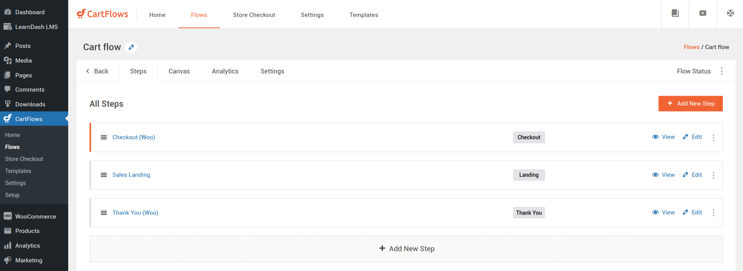743x271 pixels.
Task: Click the Thank You type badge
Action: [x=529, y=213]
